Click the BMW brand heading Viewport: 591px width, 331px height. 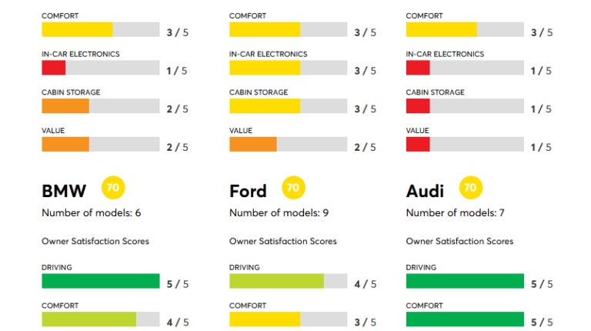point(64,190)
